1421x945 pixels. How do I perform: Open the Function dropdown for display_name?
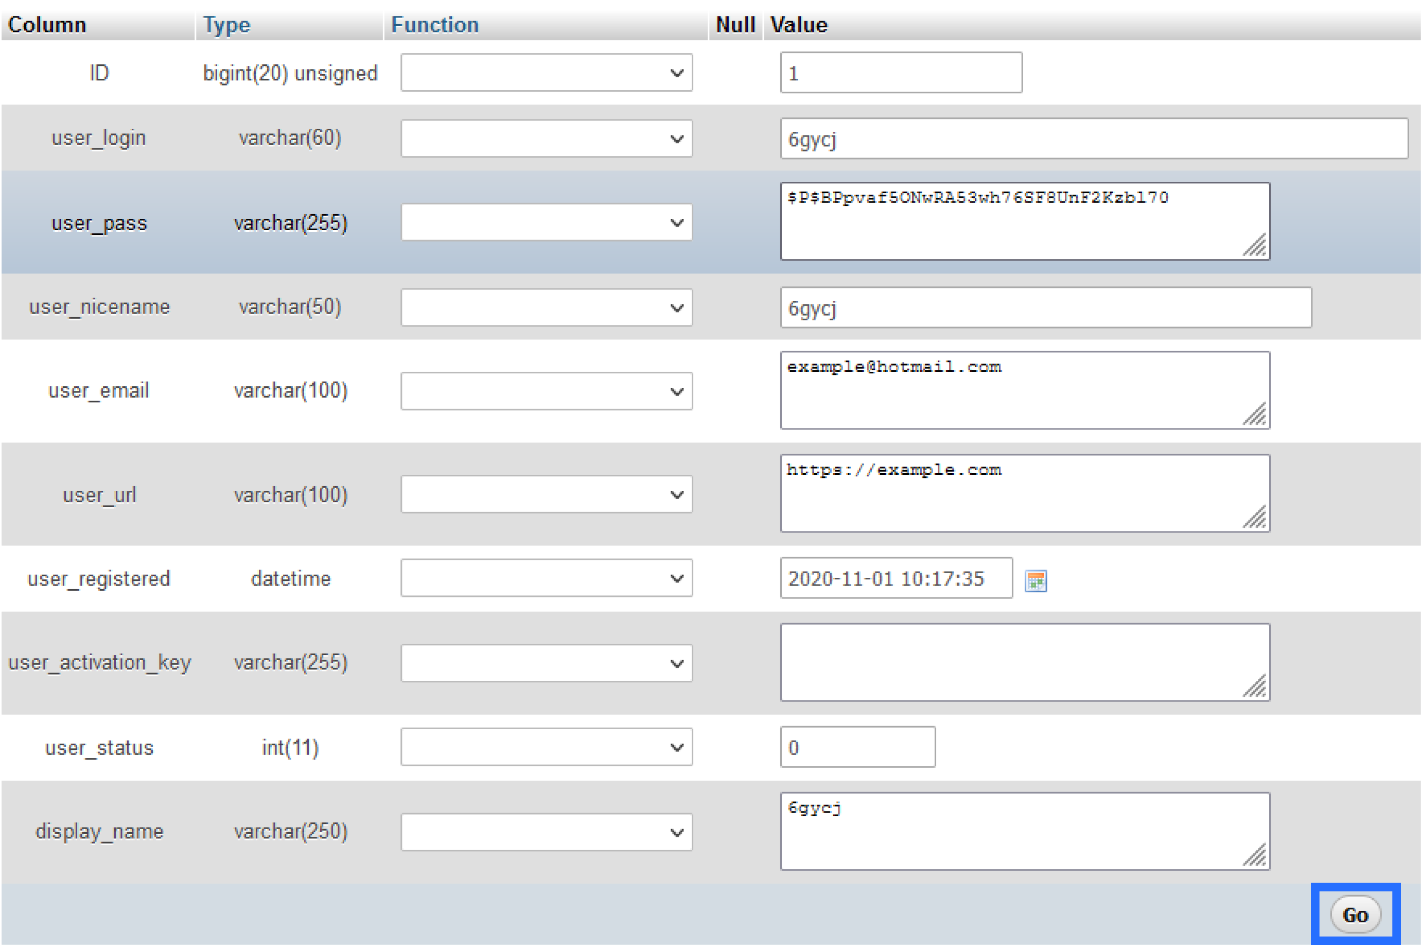[x=545, y=832]
